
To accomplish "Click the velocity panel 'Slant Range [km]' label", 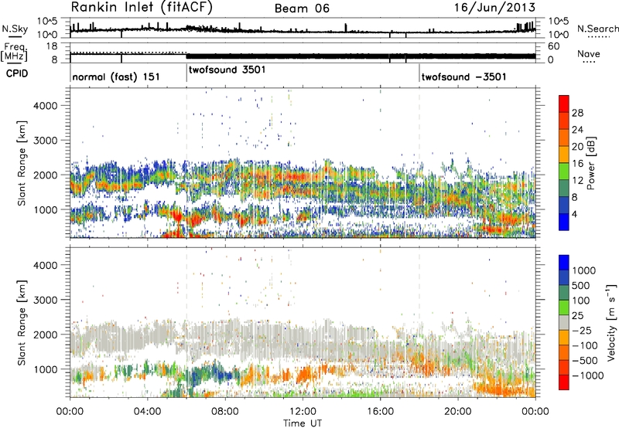I will coord(22,322).
